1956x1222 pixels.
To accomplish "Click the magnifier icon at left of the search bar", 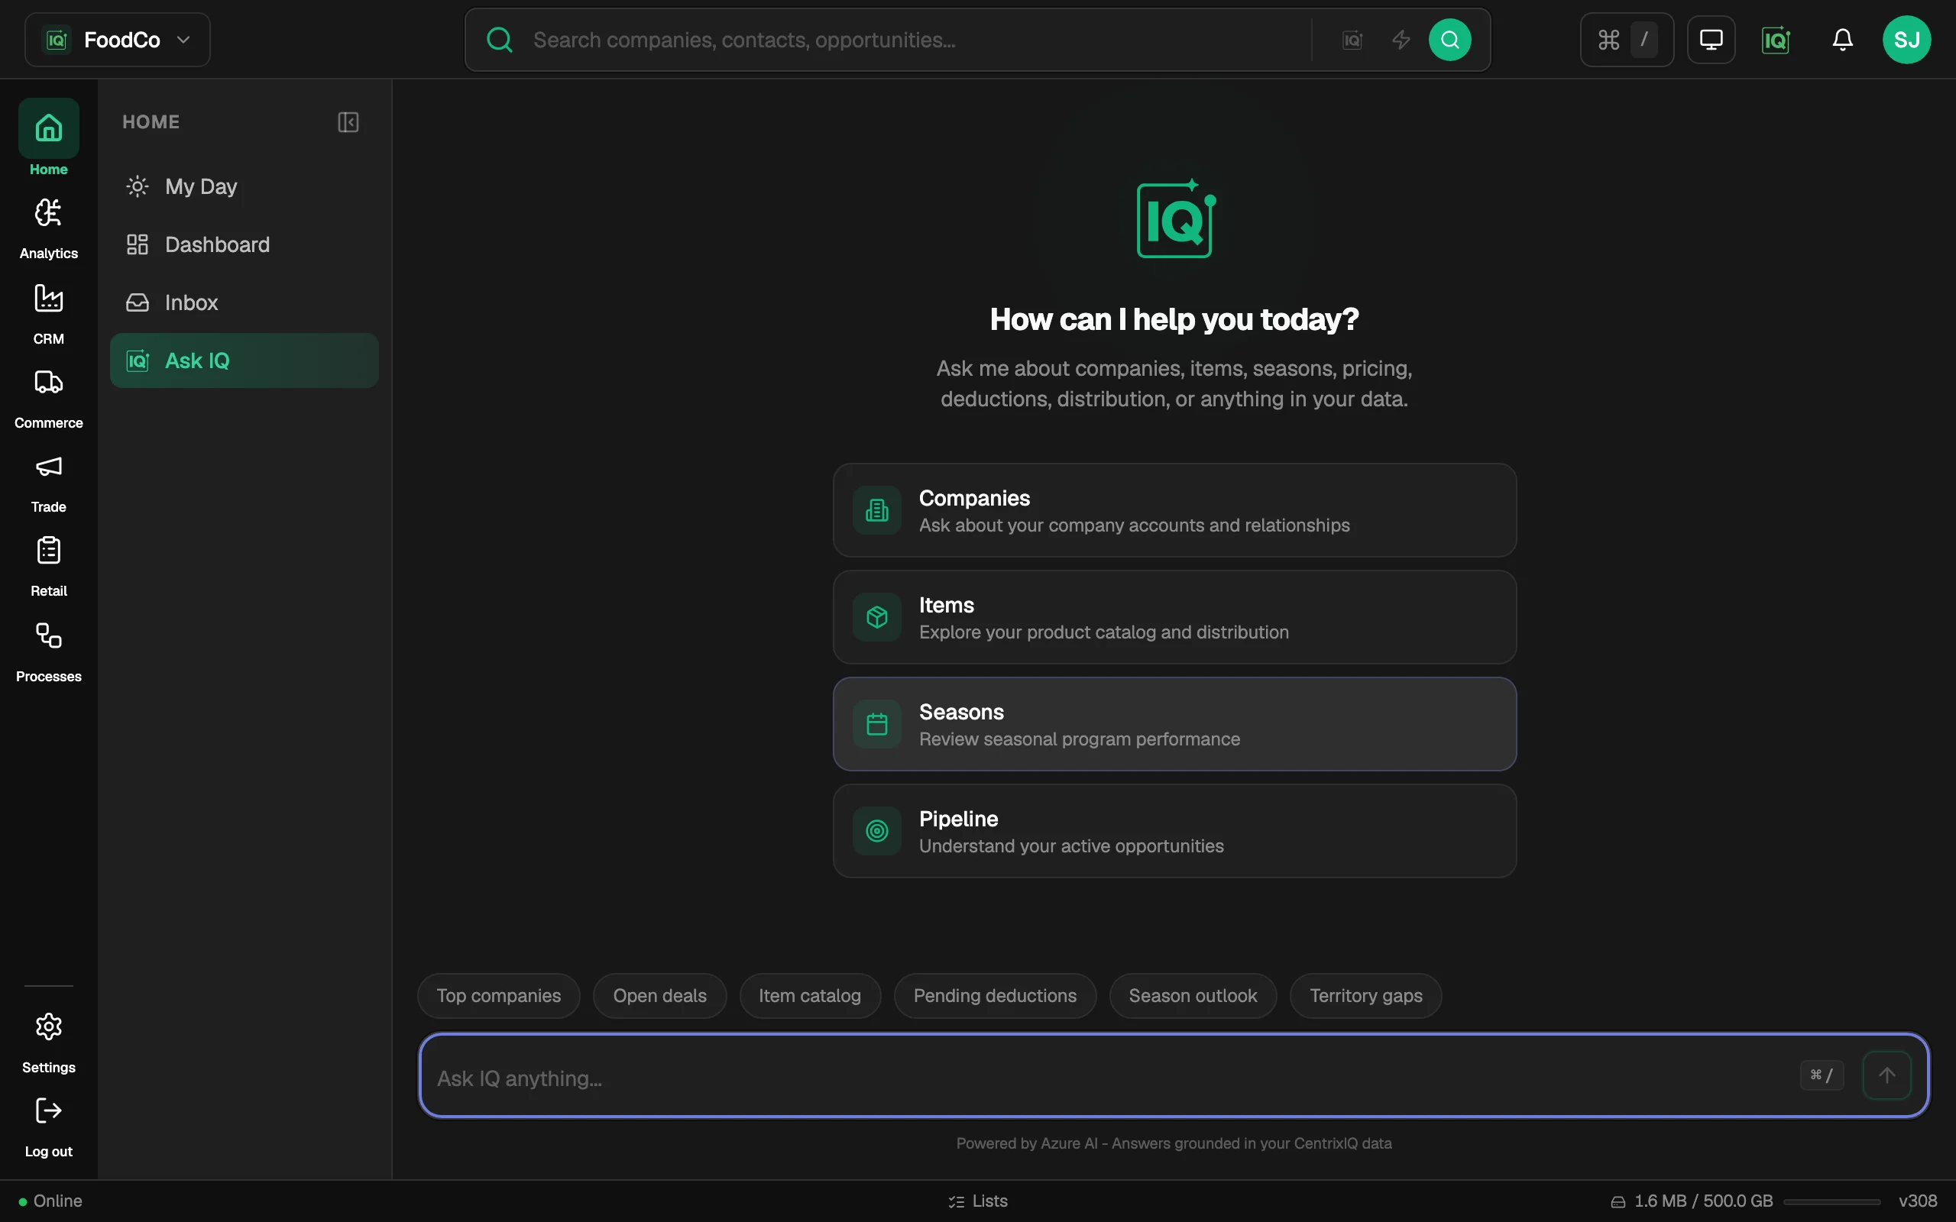I will tap(500, 40).
